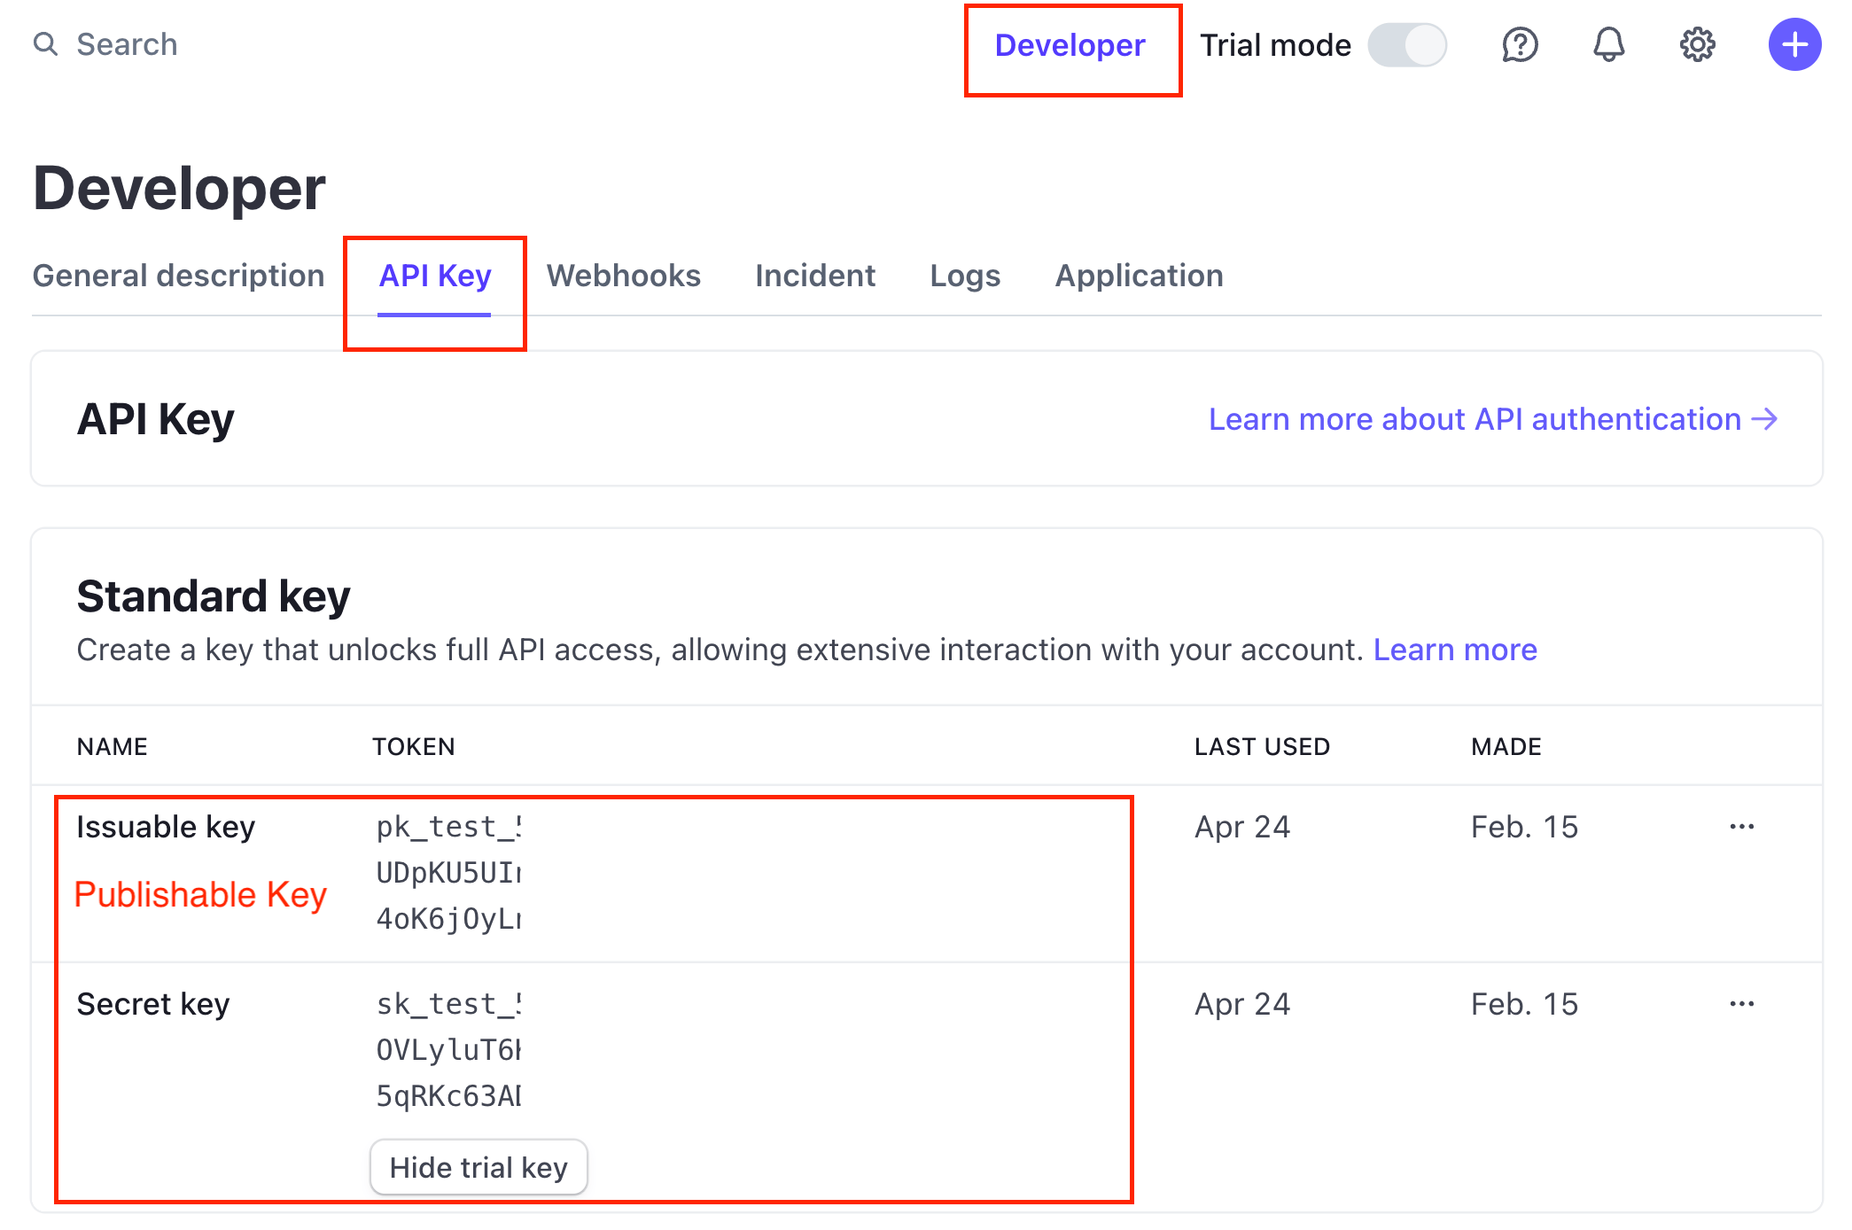The image size is (1852, 1230).
Task: Click the Issuable key name cell
Action: coord(166,827)
